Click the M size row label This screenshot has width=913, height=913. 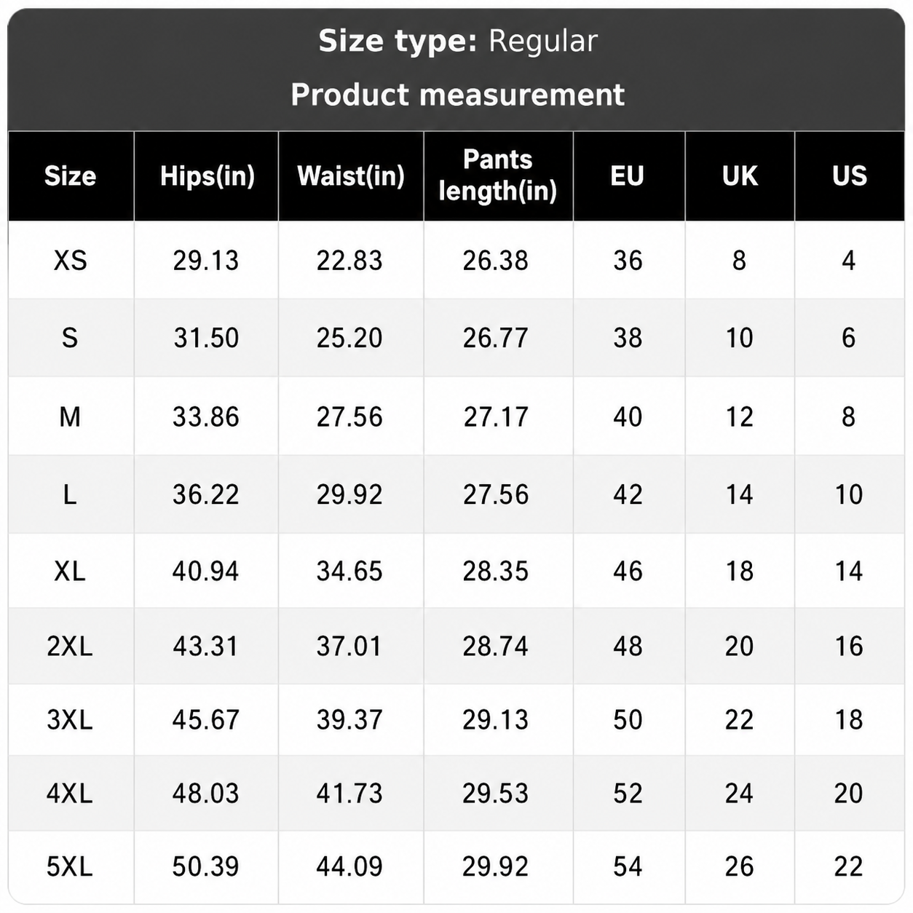tap(70, 416)
